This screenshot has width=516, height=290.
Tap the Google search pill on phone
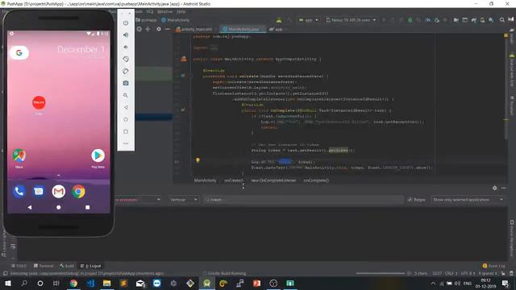coord(19,52)
